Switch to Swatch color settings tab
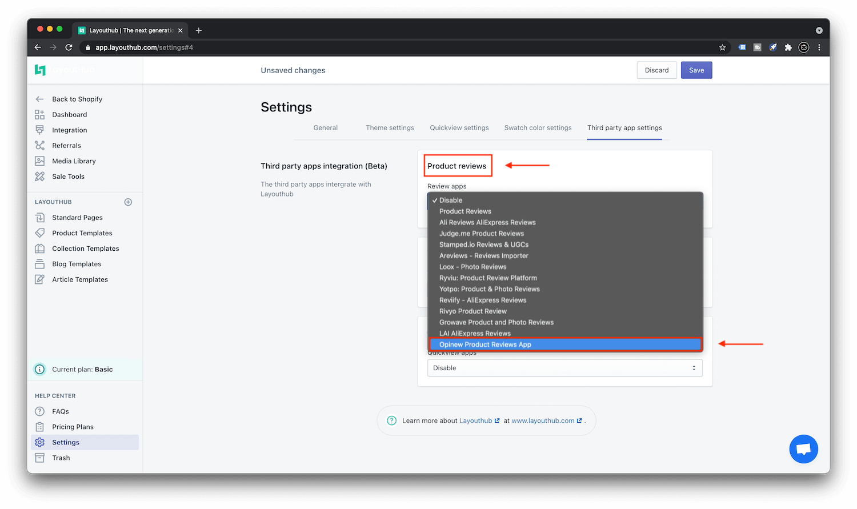Viewport: 857px width, 509px height. click(x=538, y=128)
